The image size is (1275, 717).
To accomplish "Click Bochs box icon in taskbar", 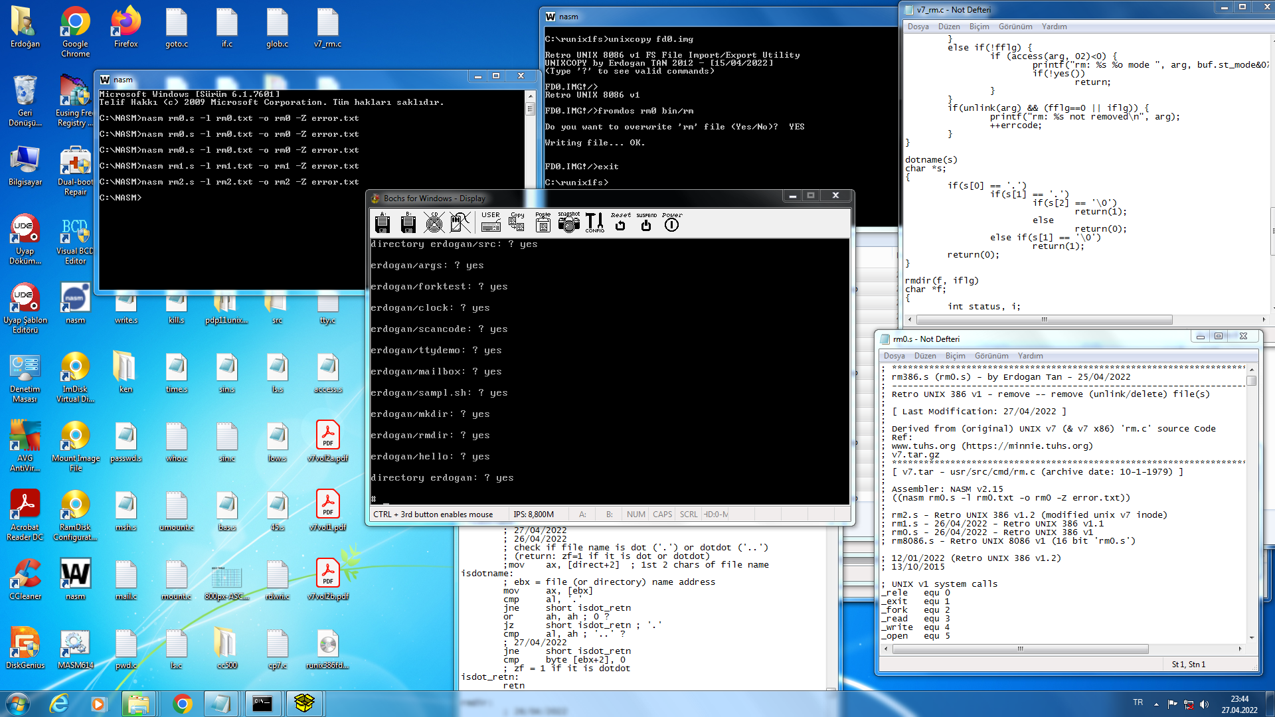I will click(304, 704).
